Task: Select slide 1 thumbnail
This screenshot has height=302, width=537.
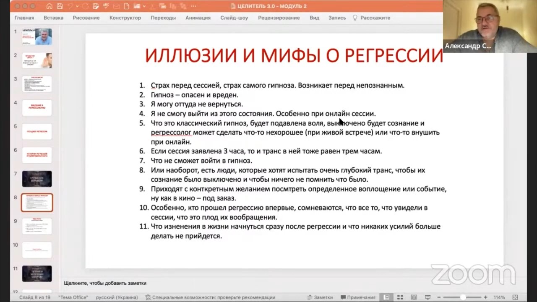Action: [x=37, y=36]
